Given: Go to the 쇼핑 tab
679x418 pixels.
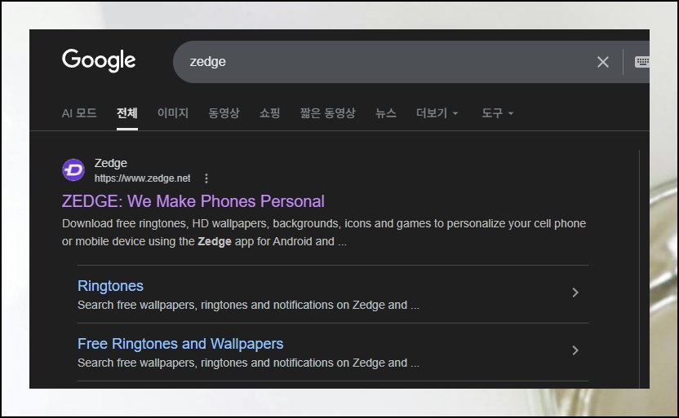Looking at the screenshot, I should tap(270, 113).
